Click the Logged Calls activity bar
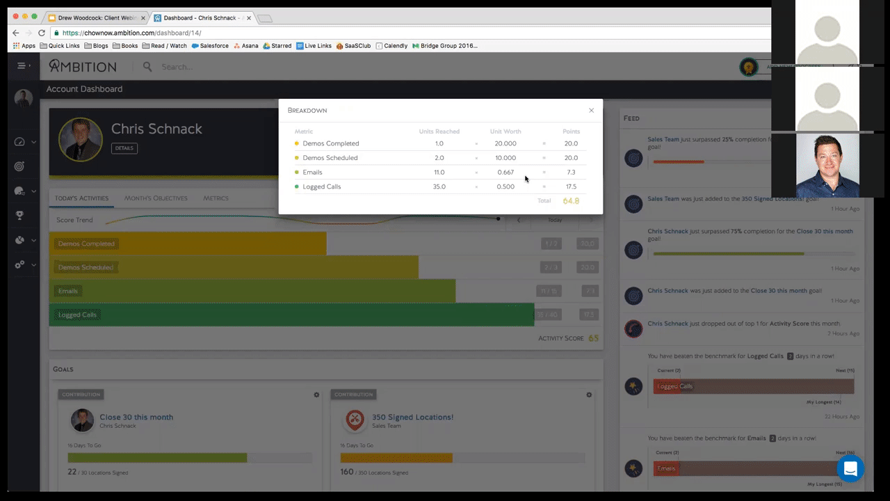Screen dimensions: 890x501 pos(291,315)
